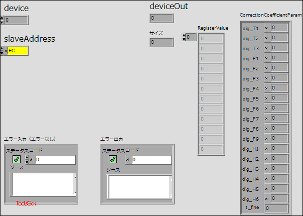Click the RegisterValue array index stepper
The height and width of the screenshot is (216, 303).
(184, 37)
